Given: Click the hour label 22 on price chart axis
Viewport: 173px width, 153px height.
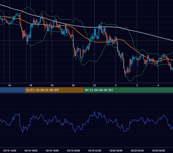Looking at the screenshot, I should pyautogui.click(x=94, y=85).
